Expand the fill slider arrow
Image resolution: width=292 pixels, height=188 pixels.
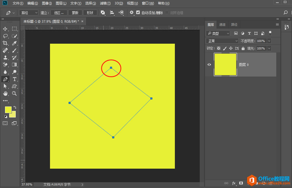coord(269,48)
